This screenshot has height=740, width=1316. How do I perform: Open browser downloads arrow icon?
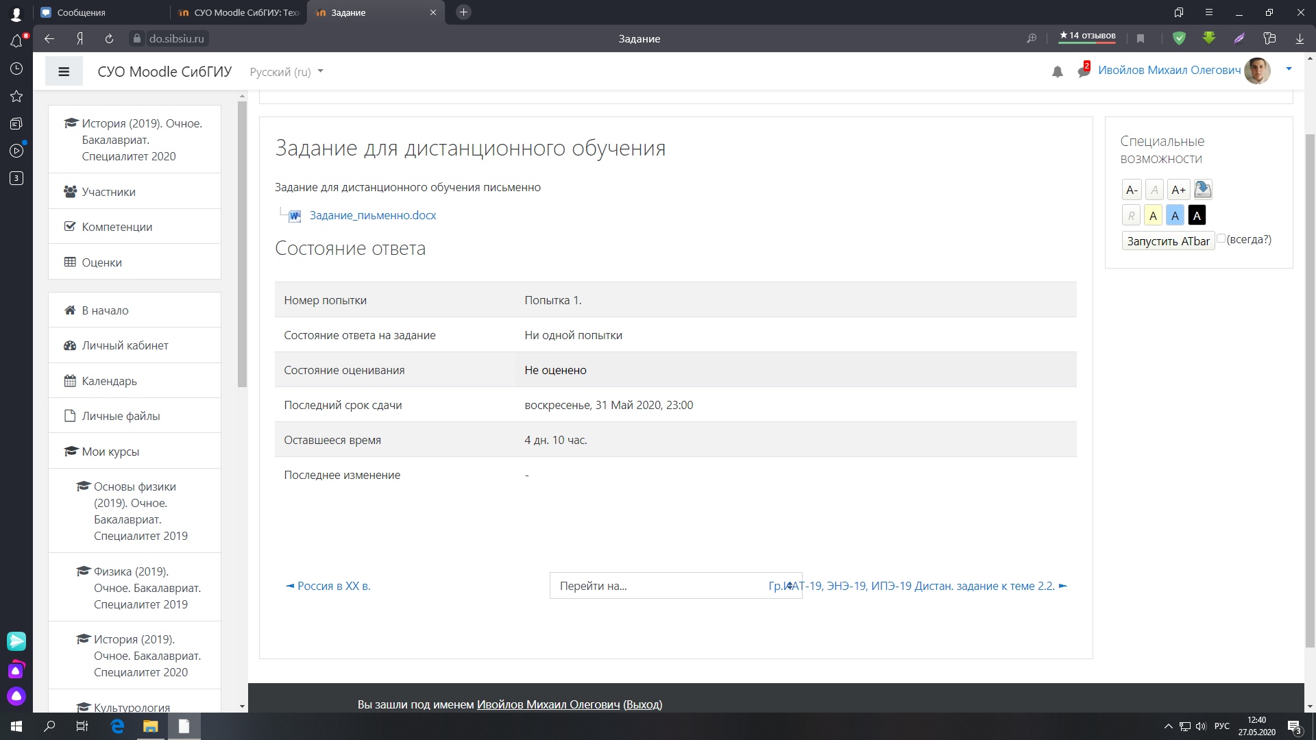tap(1300, 38)
